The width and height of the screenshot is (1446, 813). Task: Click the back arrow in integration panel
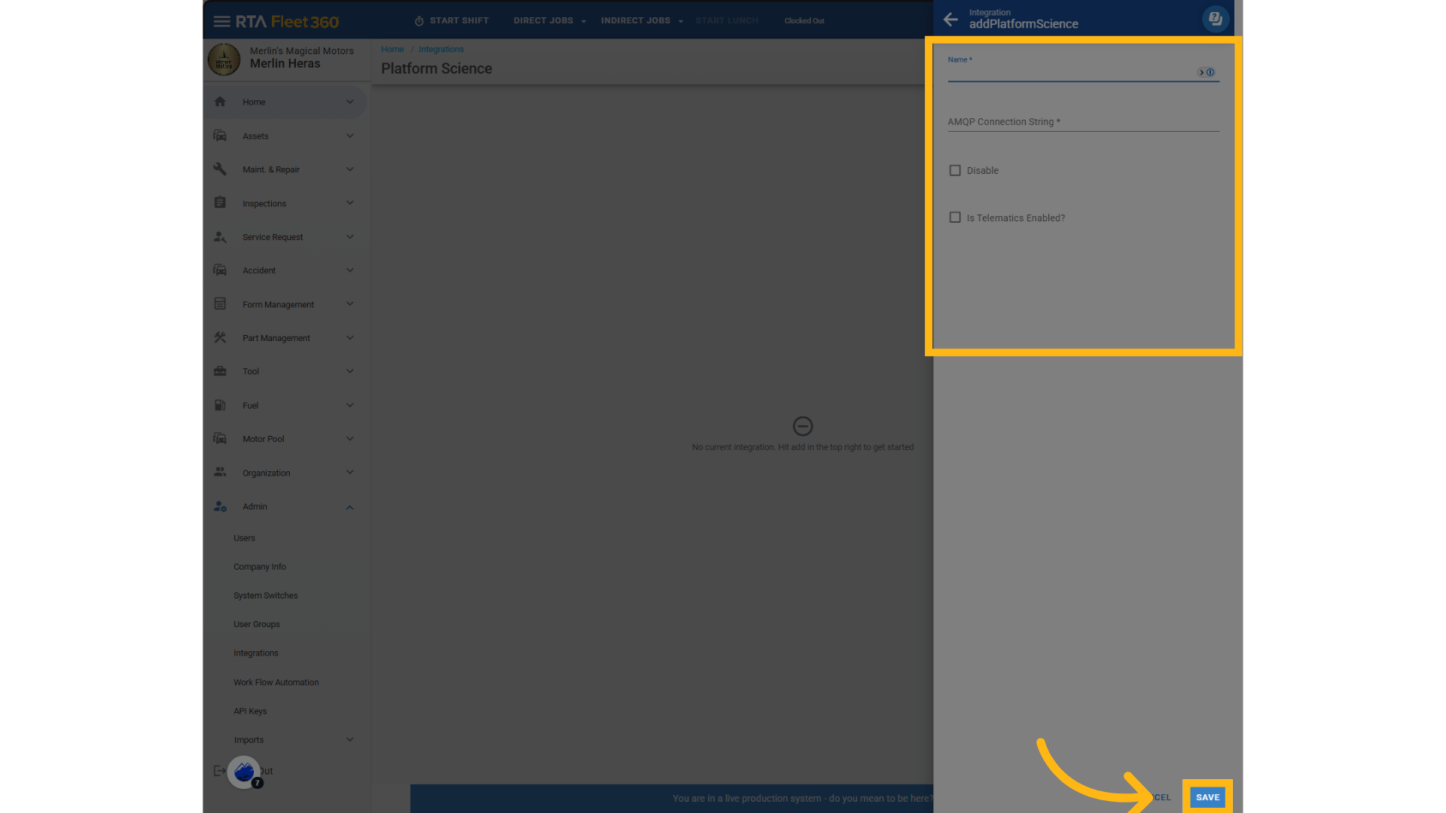click(x=950, y=20)
